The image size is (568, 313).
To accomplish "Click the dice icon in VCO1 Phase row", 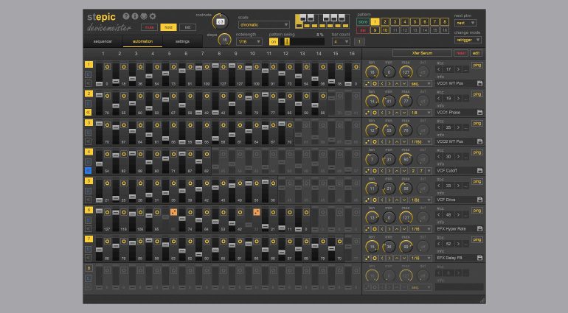I will tap(367, 113).
